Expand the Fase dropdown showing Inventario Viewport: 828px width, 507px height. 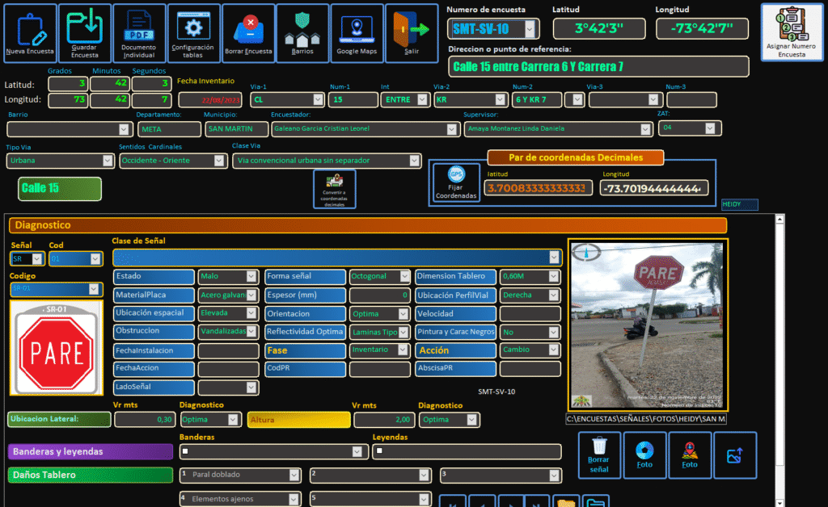coord(403,350)
